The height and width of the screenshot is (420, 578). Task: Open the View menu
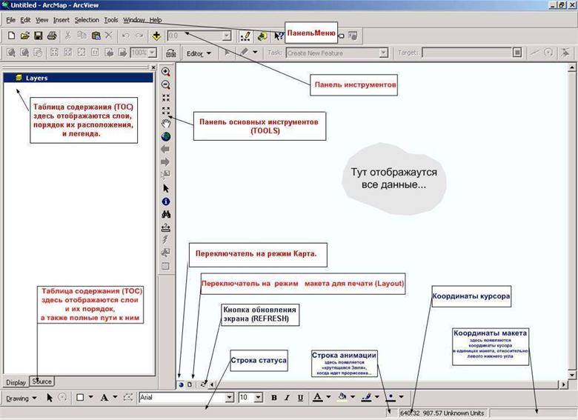coord(41,20)
